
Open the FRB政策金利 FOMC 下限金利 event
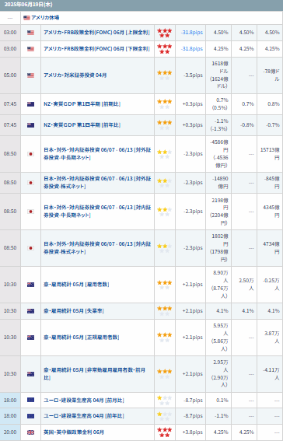(x=96, y=49)
